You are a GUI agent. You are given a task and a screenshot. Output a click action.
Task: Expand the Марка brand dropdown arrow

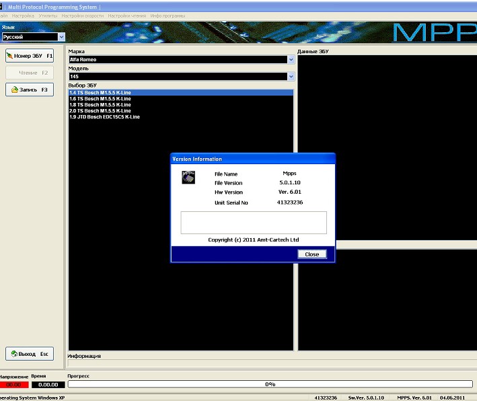click(291, 59)
